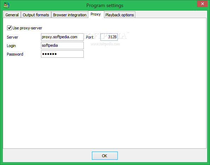
Task: Click the Port label text
Action: [x=89, y=37]
